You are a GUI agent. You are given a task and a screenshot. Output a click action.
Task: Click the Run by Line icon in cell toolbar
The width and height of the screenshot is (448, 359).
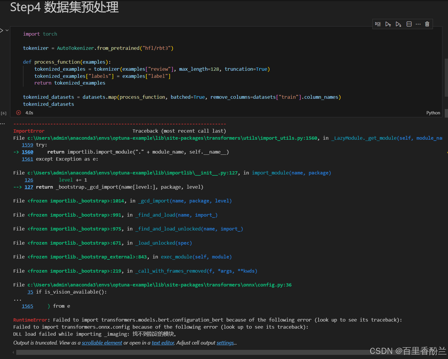378,24
